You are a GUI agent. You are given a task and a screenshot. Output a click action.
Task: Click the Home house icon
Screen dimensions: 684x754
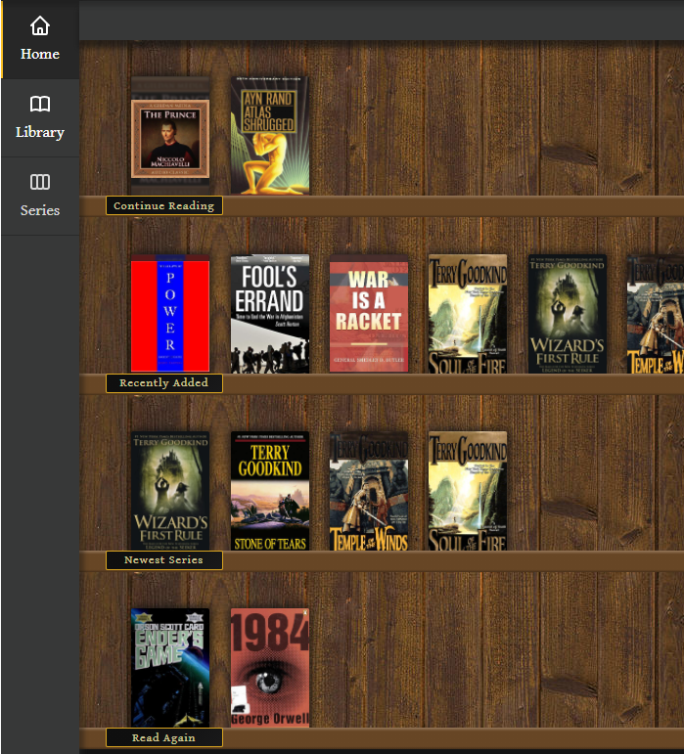[x=40, y=26]
